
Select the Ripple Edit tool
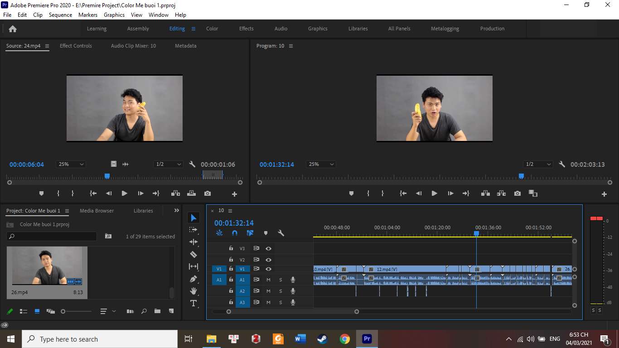coord(193,242)
